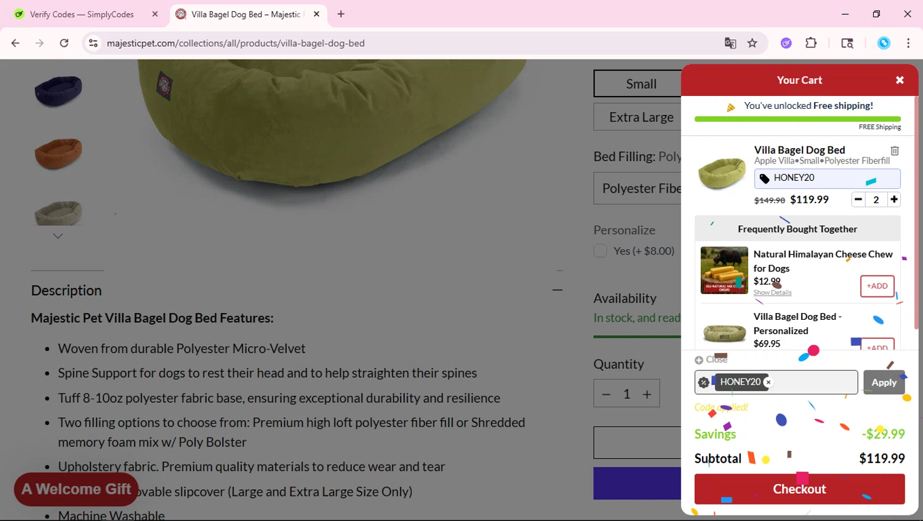Image resolution: width=923 pixels, height=521 pixels.
Task: Delete Villa Bagel Dog Bed from cart
Action: point(895,151)
